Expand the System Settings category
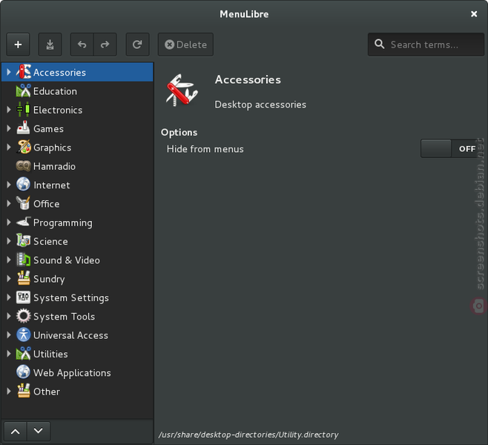Viewport: 488px width, 445px height. tap(9, 297)
